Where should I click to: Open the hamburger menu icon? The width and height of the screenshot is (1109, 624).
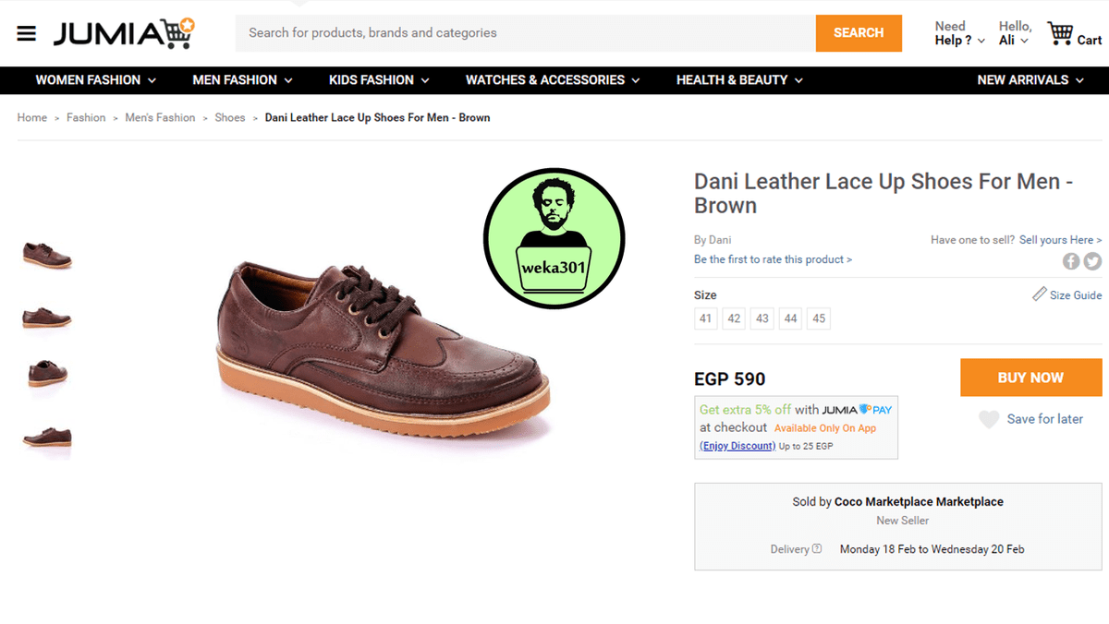pyautogui.click(x=26, y=34)
